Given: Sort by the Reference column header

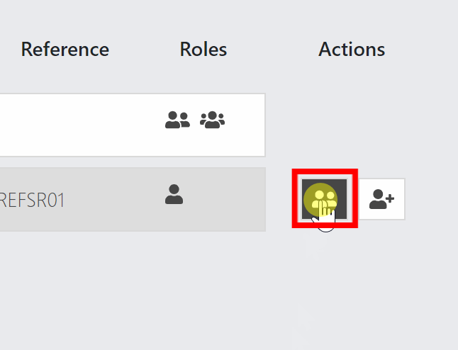Looking at the screenshot, I should point(65,49).
